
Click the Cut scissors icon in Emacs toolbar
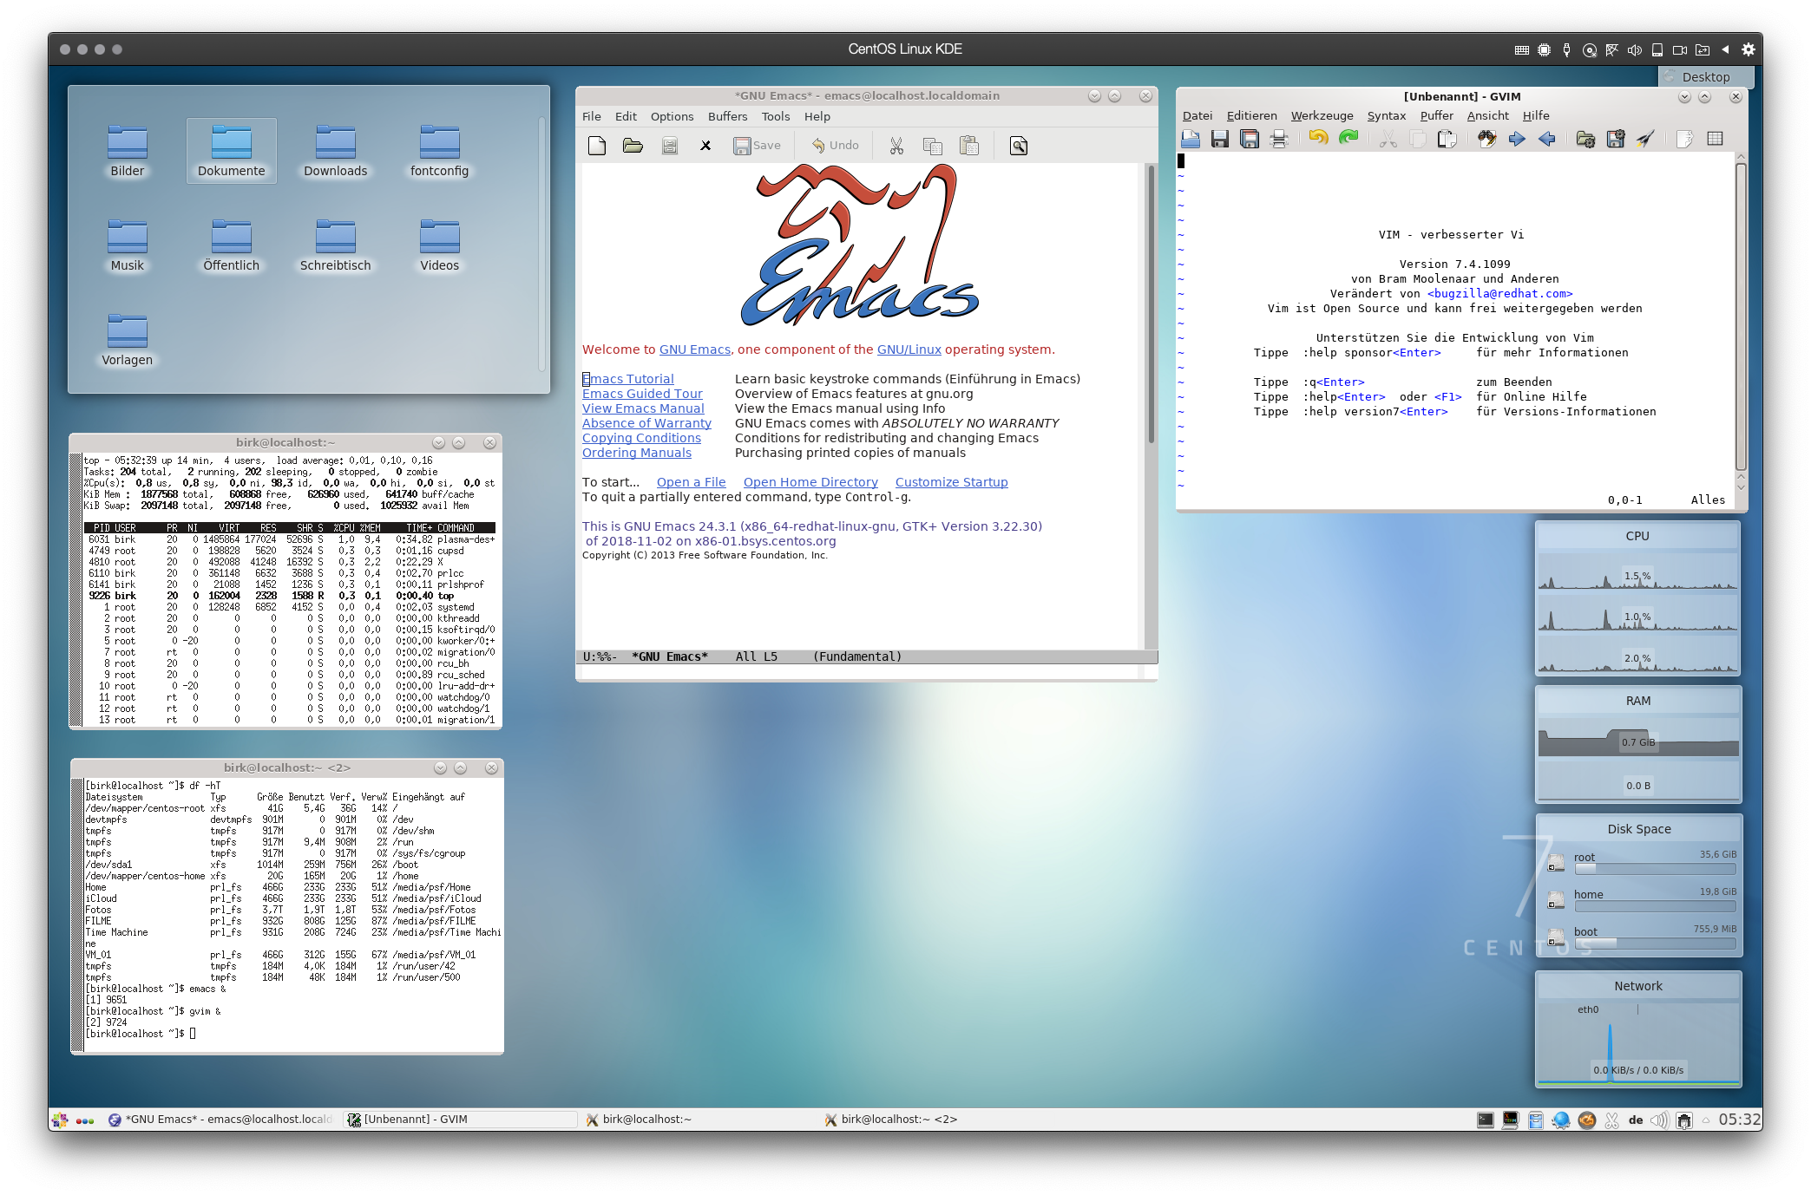coord(896,146)
